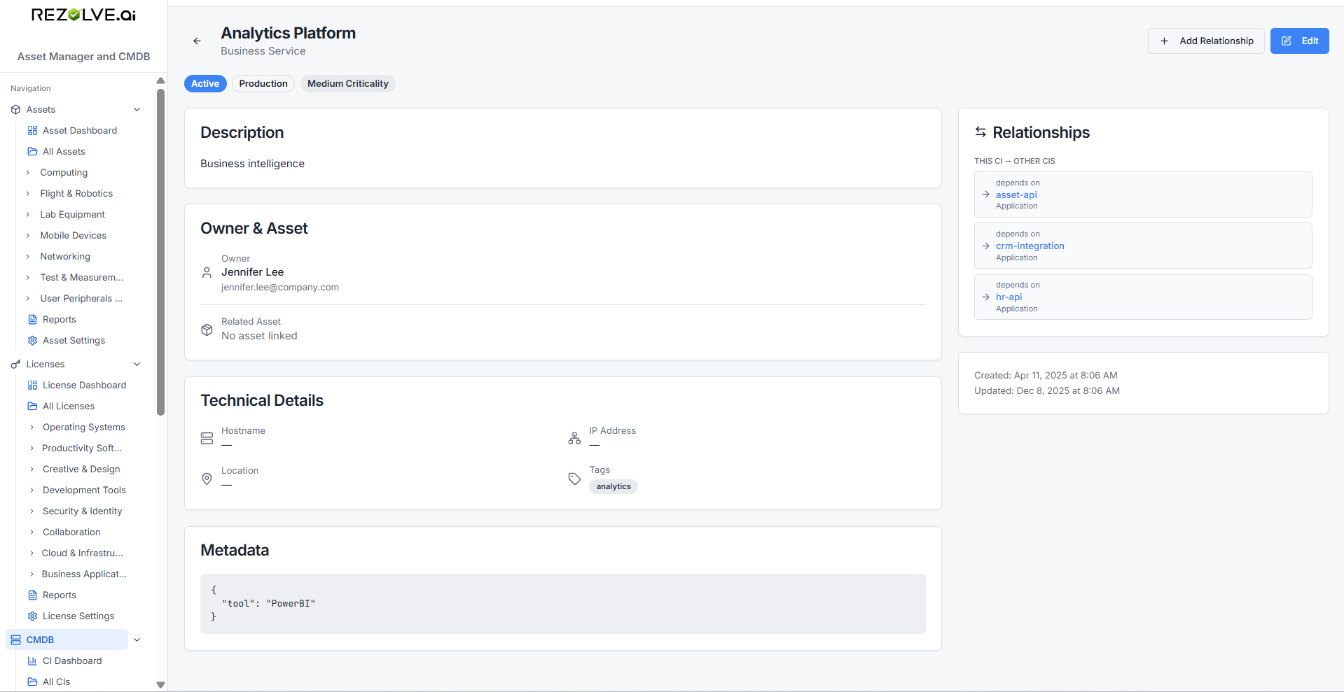Click the Active status badge
Image resolution: width=1344 pixels, height=692 pixels.
(x=205, y=84)
